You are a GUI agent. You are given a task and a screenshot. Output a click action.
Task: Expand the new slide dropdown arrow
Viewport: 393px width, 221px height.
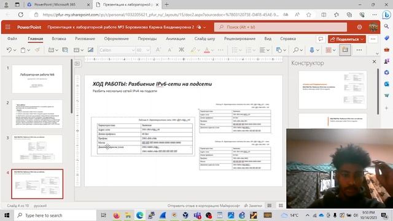pos(56,50)
